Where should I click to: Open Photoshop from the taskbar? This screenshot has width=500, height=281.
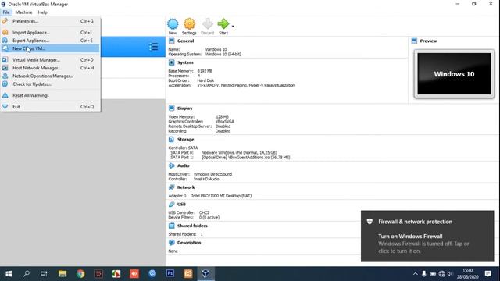tap(170, 274)
